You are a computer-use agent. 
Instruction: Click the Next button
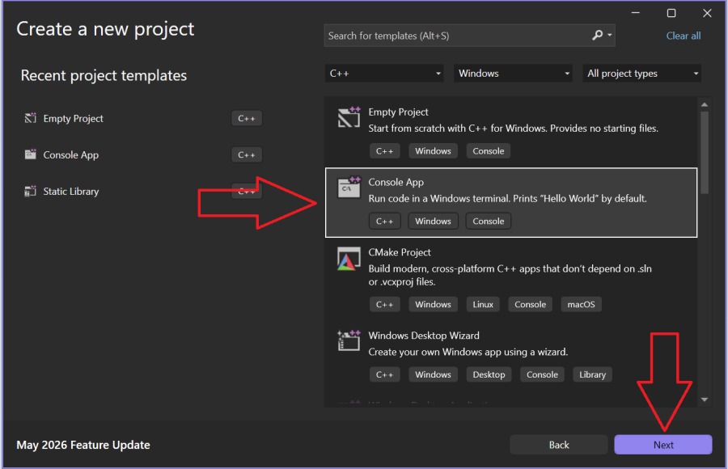click(x=663, y=445)
